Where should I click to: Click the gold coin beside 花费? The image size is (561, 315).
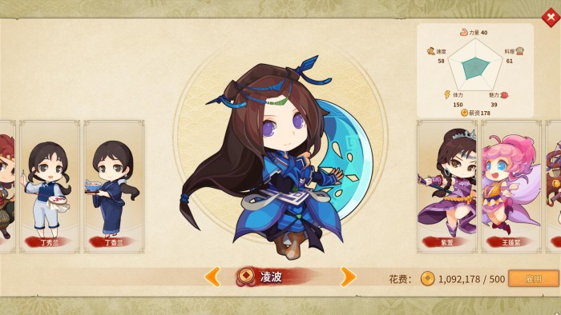[427, 278]
